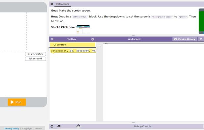Click the turtle slow-speed icon
Screen dimensions: 204x130
coord(59,126)
